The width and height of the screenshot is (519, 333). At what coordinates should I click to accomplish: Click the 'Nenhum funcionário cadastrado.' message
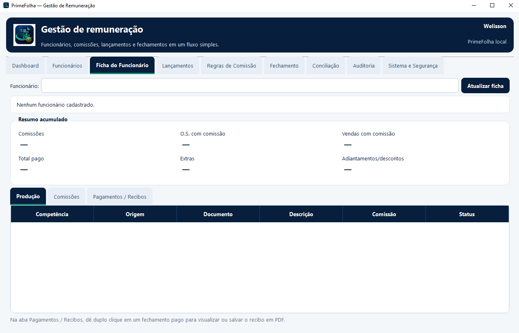56,105
